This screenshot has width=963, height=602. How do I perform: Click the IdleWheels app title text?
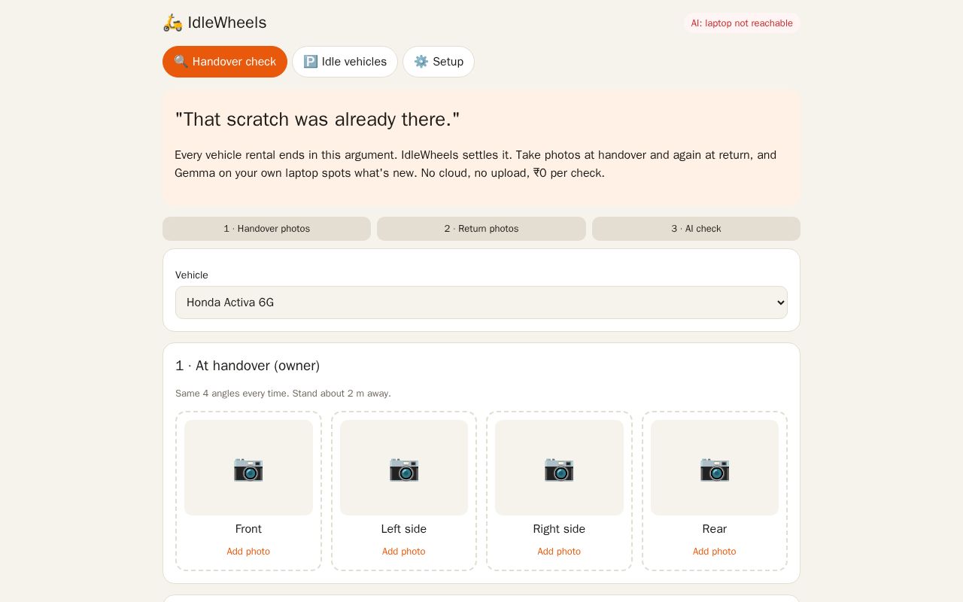pos(227,23)
